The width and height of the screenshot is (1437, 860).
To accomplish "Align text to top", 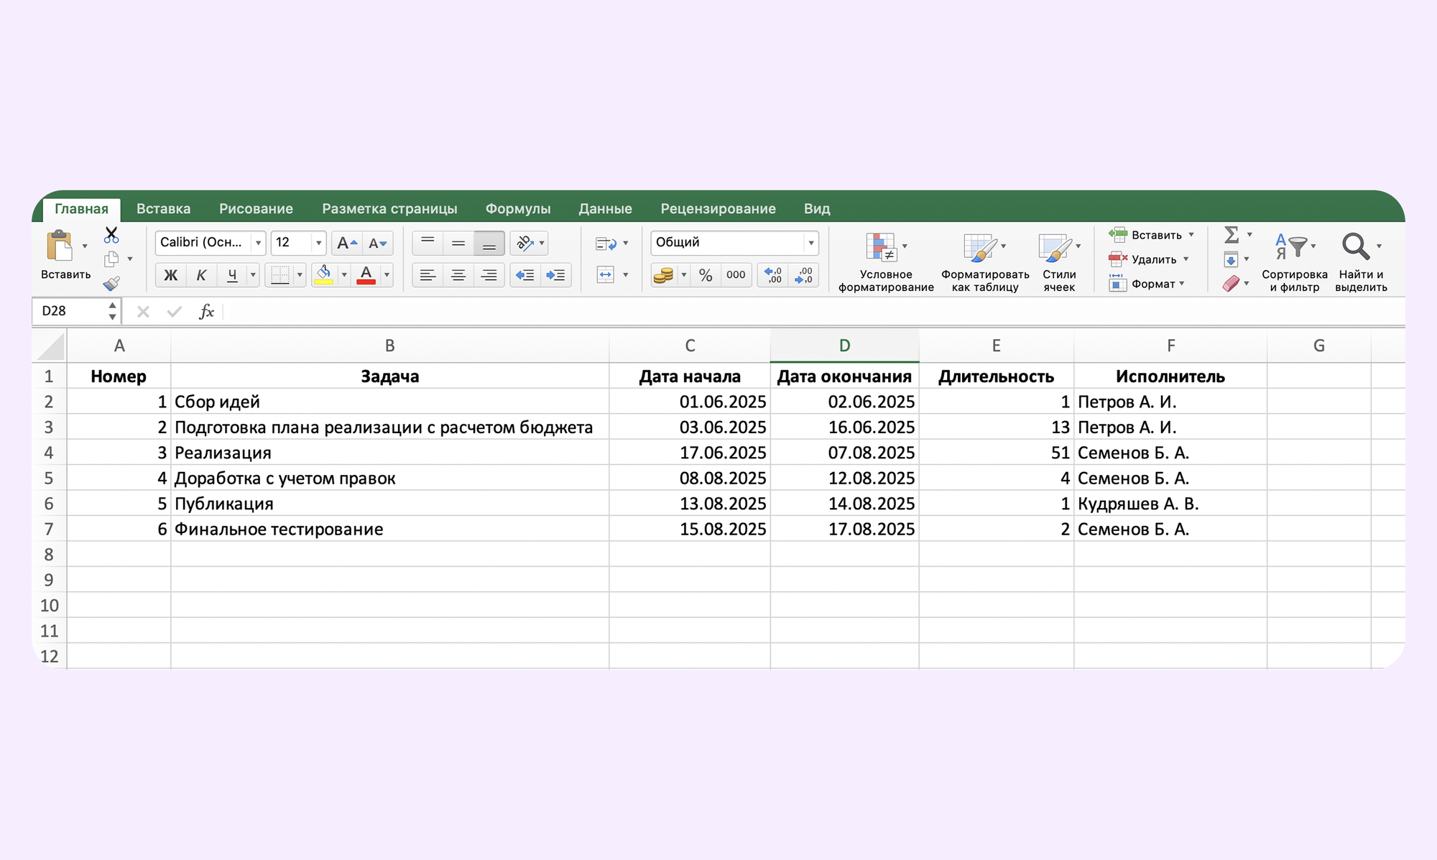I will [x=428, y=243].
